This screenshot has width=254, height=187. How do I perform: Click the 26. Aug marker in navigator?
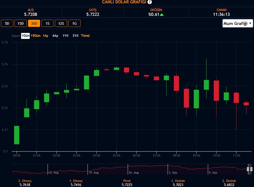click(134, 172)
